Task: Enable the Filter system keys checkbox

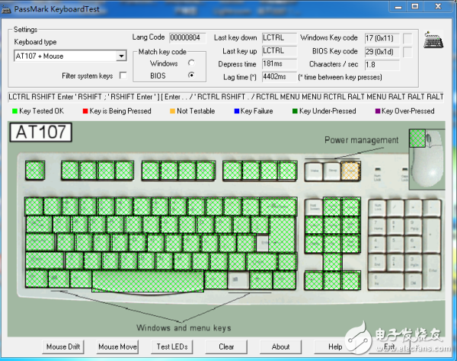Action: [x=123, y=75]
